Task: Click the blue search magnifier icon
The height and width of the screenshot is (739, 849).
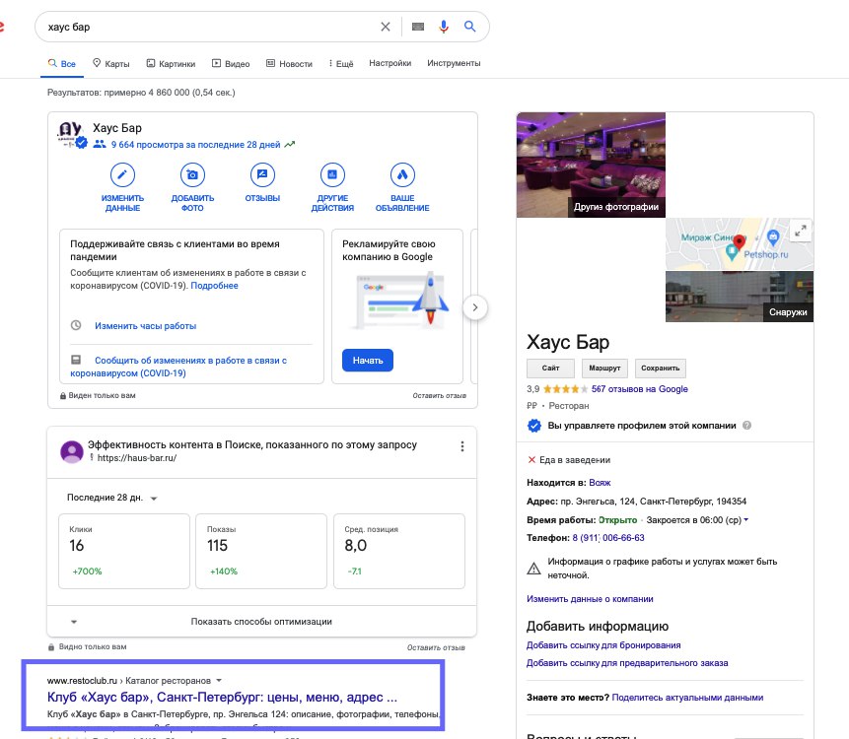Action: tap(470, 26)
